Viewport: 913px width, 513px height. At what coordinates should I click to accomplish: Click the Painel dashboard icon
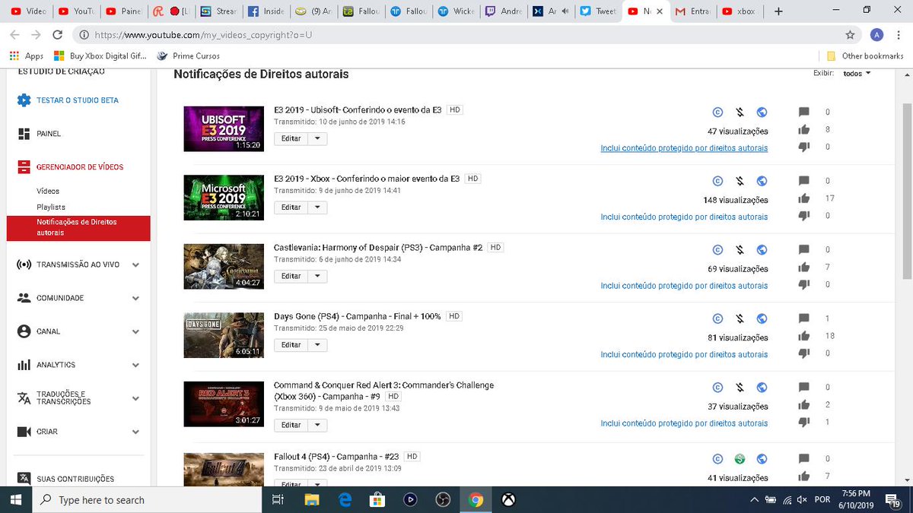[24, 134]
